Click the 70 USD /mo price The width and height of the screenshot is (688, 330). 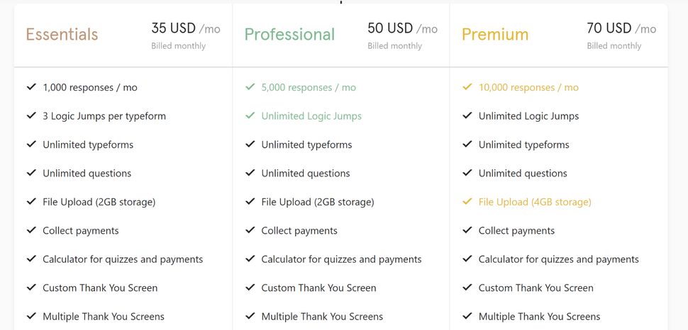click(x=622, y=28)
